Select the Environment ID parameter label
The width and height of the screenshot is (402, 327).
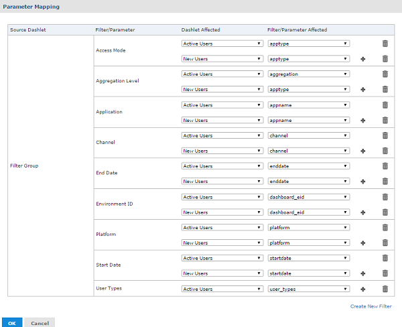115,204
